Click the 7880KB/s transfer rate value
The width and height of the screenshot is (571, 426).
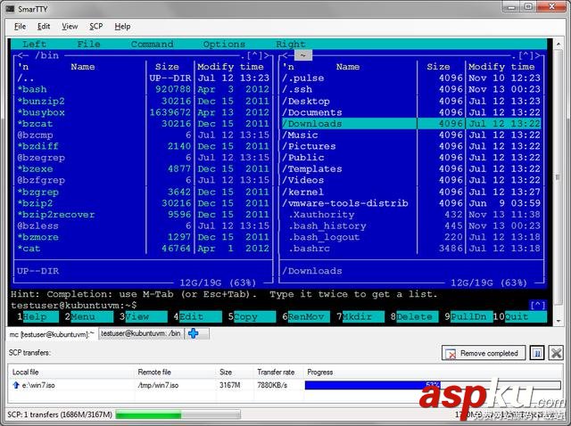(x=271, y=385)
